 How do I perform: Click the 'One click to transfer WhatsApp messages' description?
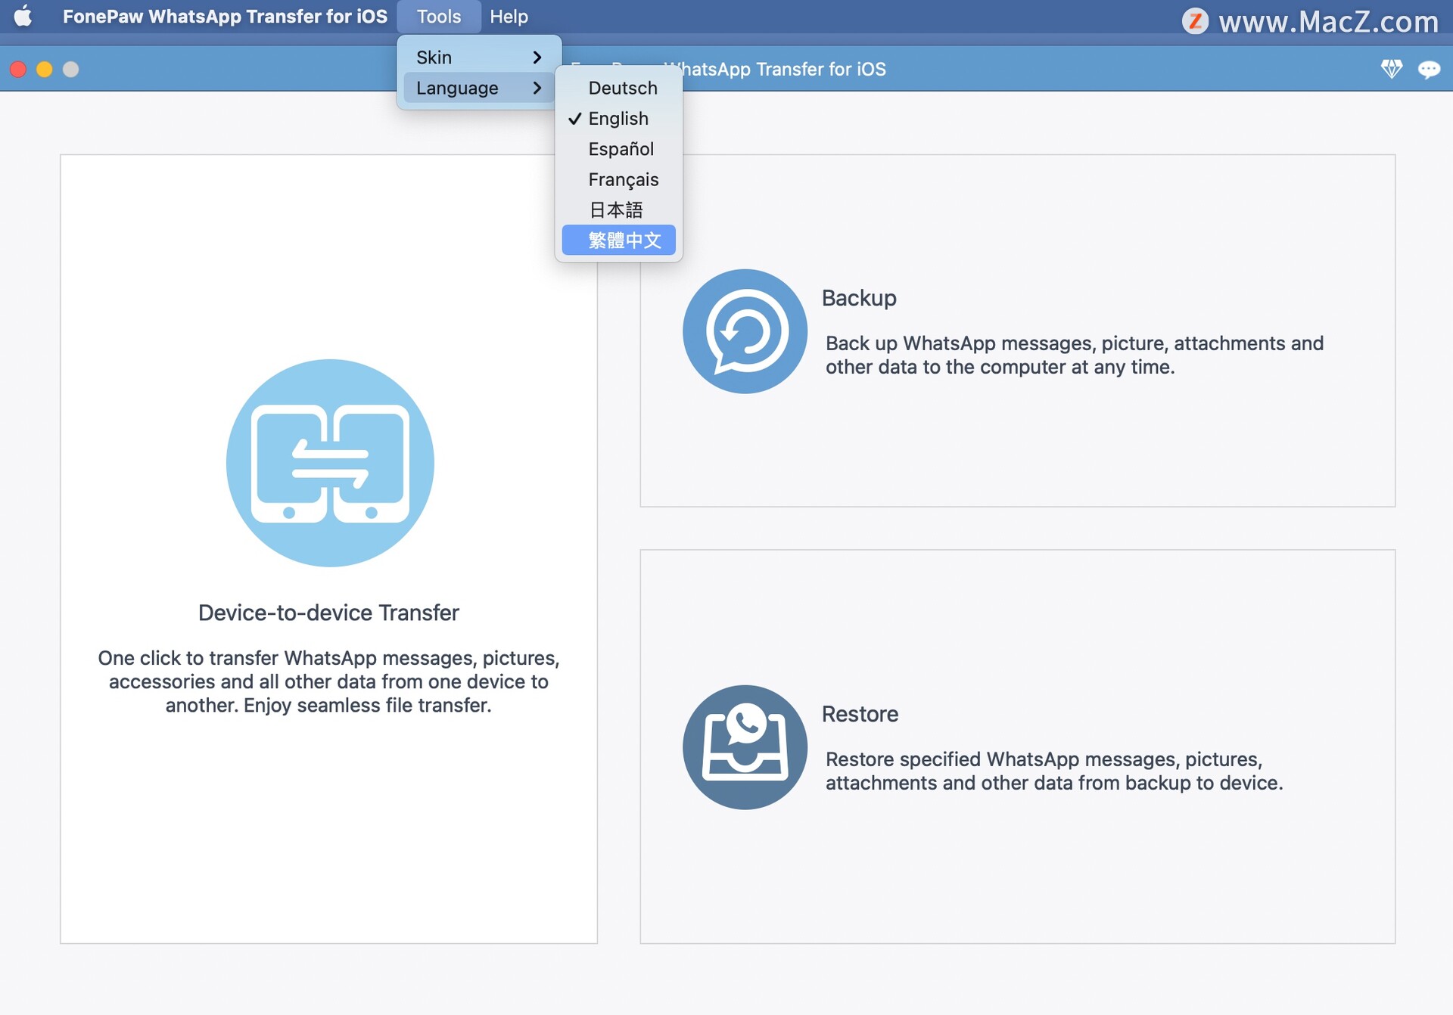pyautogui.click(x=328, y=681)
